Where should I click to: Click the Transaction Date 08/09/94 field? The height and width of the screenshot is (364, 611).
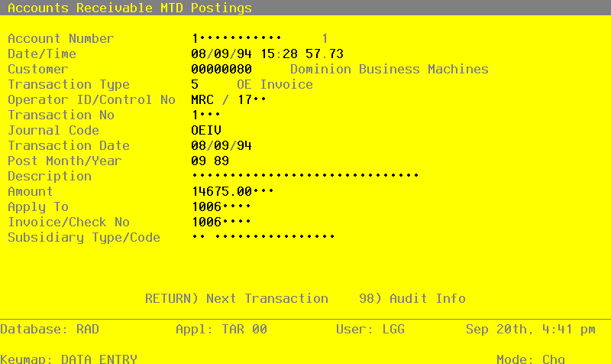pyautogui.click(x=221, y=145)
